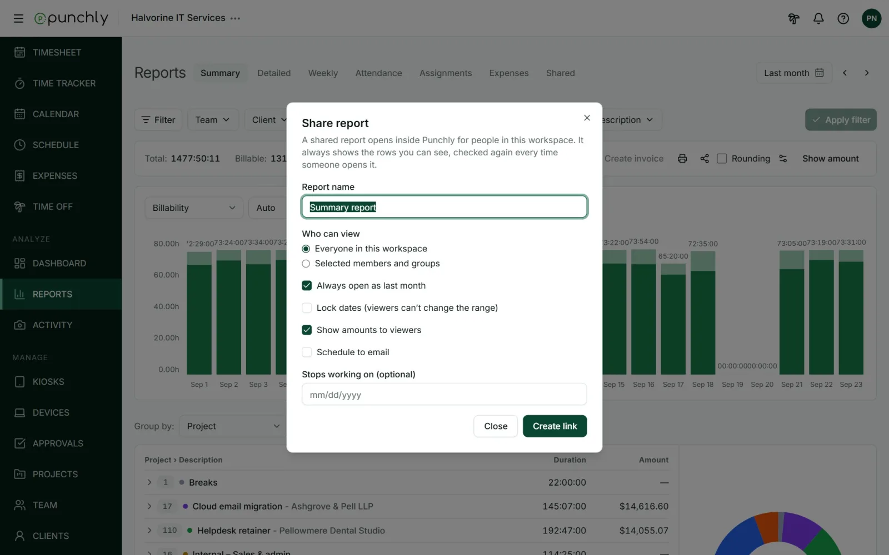Open Kiosks in the sidebar
Image resolution: width=889 pixels, height=555 pixels.
coord(61,382)
